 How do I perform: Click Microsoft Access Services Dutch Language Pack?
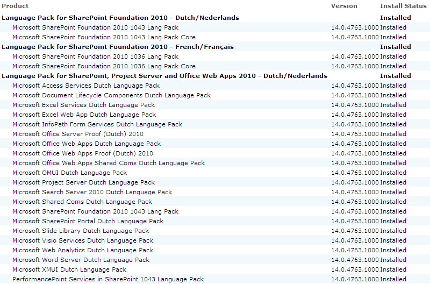pyautogui.click(x=86, y=86)
